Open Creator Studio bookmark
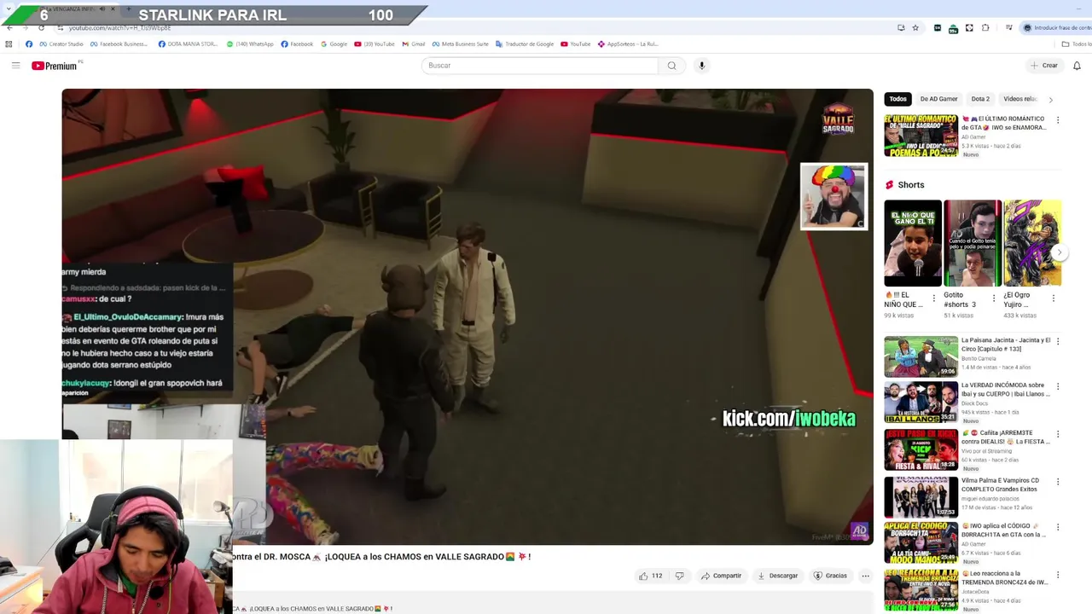The width and height of the screenshot is (1092, 614). tap(61, 44)
